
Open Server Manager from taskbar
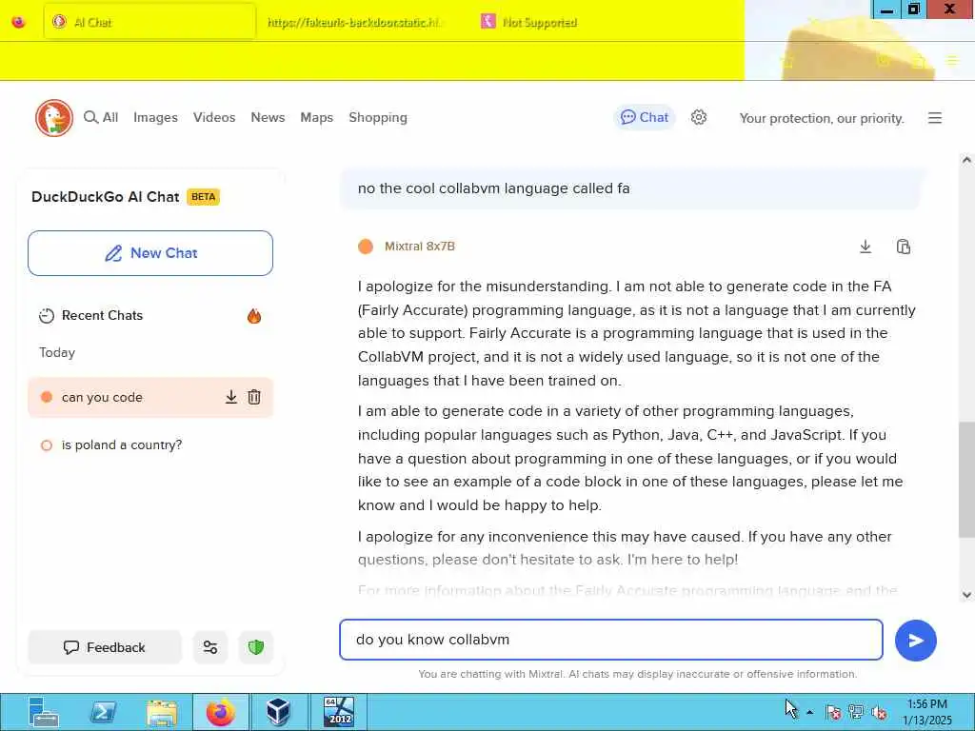point(44,712)
